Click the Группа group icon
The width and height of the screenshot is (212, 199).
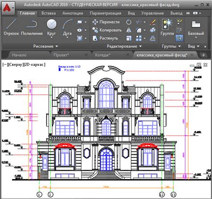point(167,27)
